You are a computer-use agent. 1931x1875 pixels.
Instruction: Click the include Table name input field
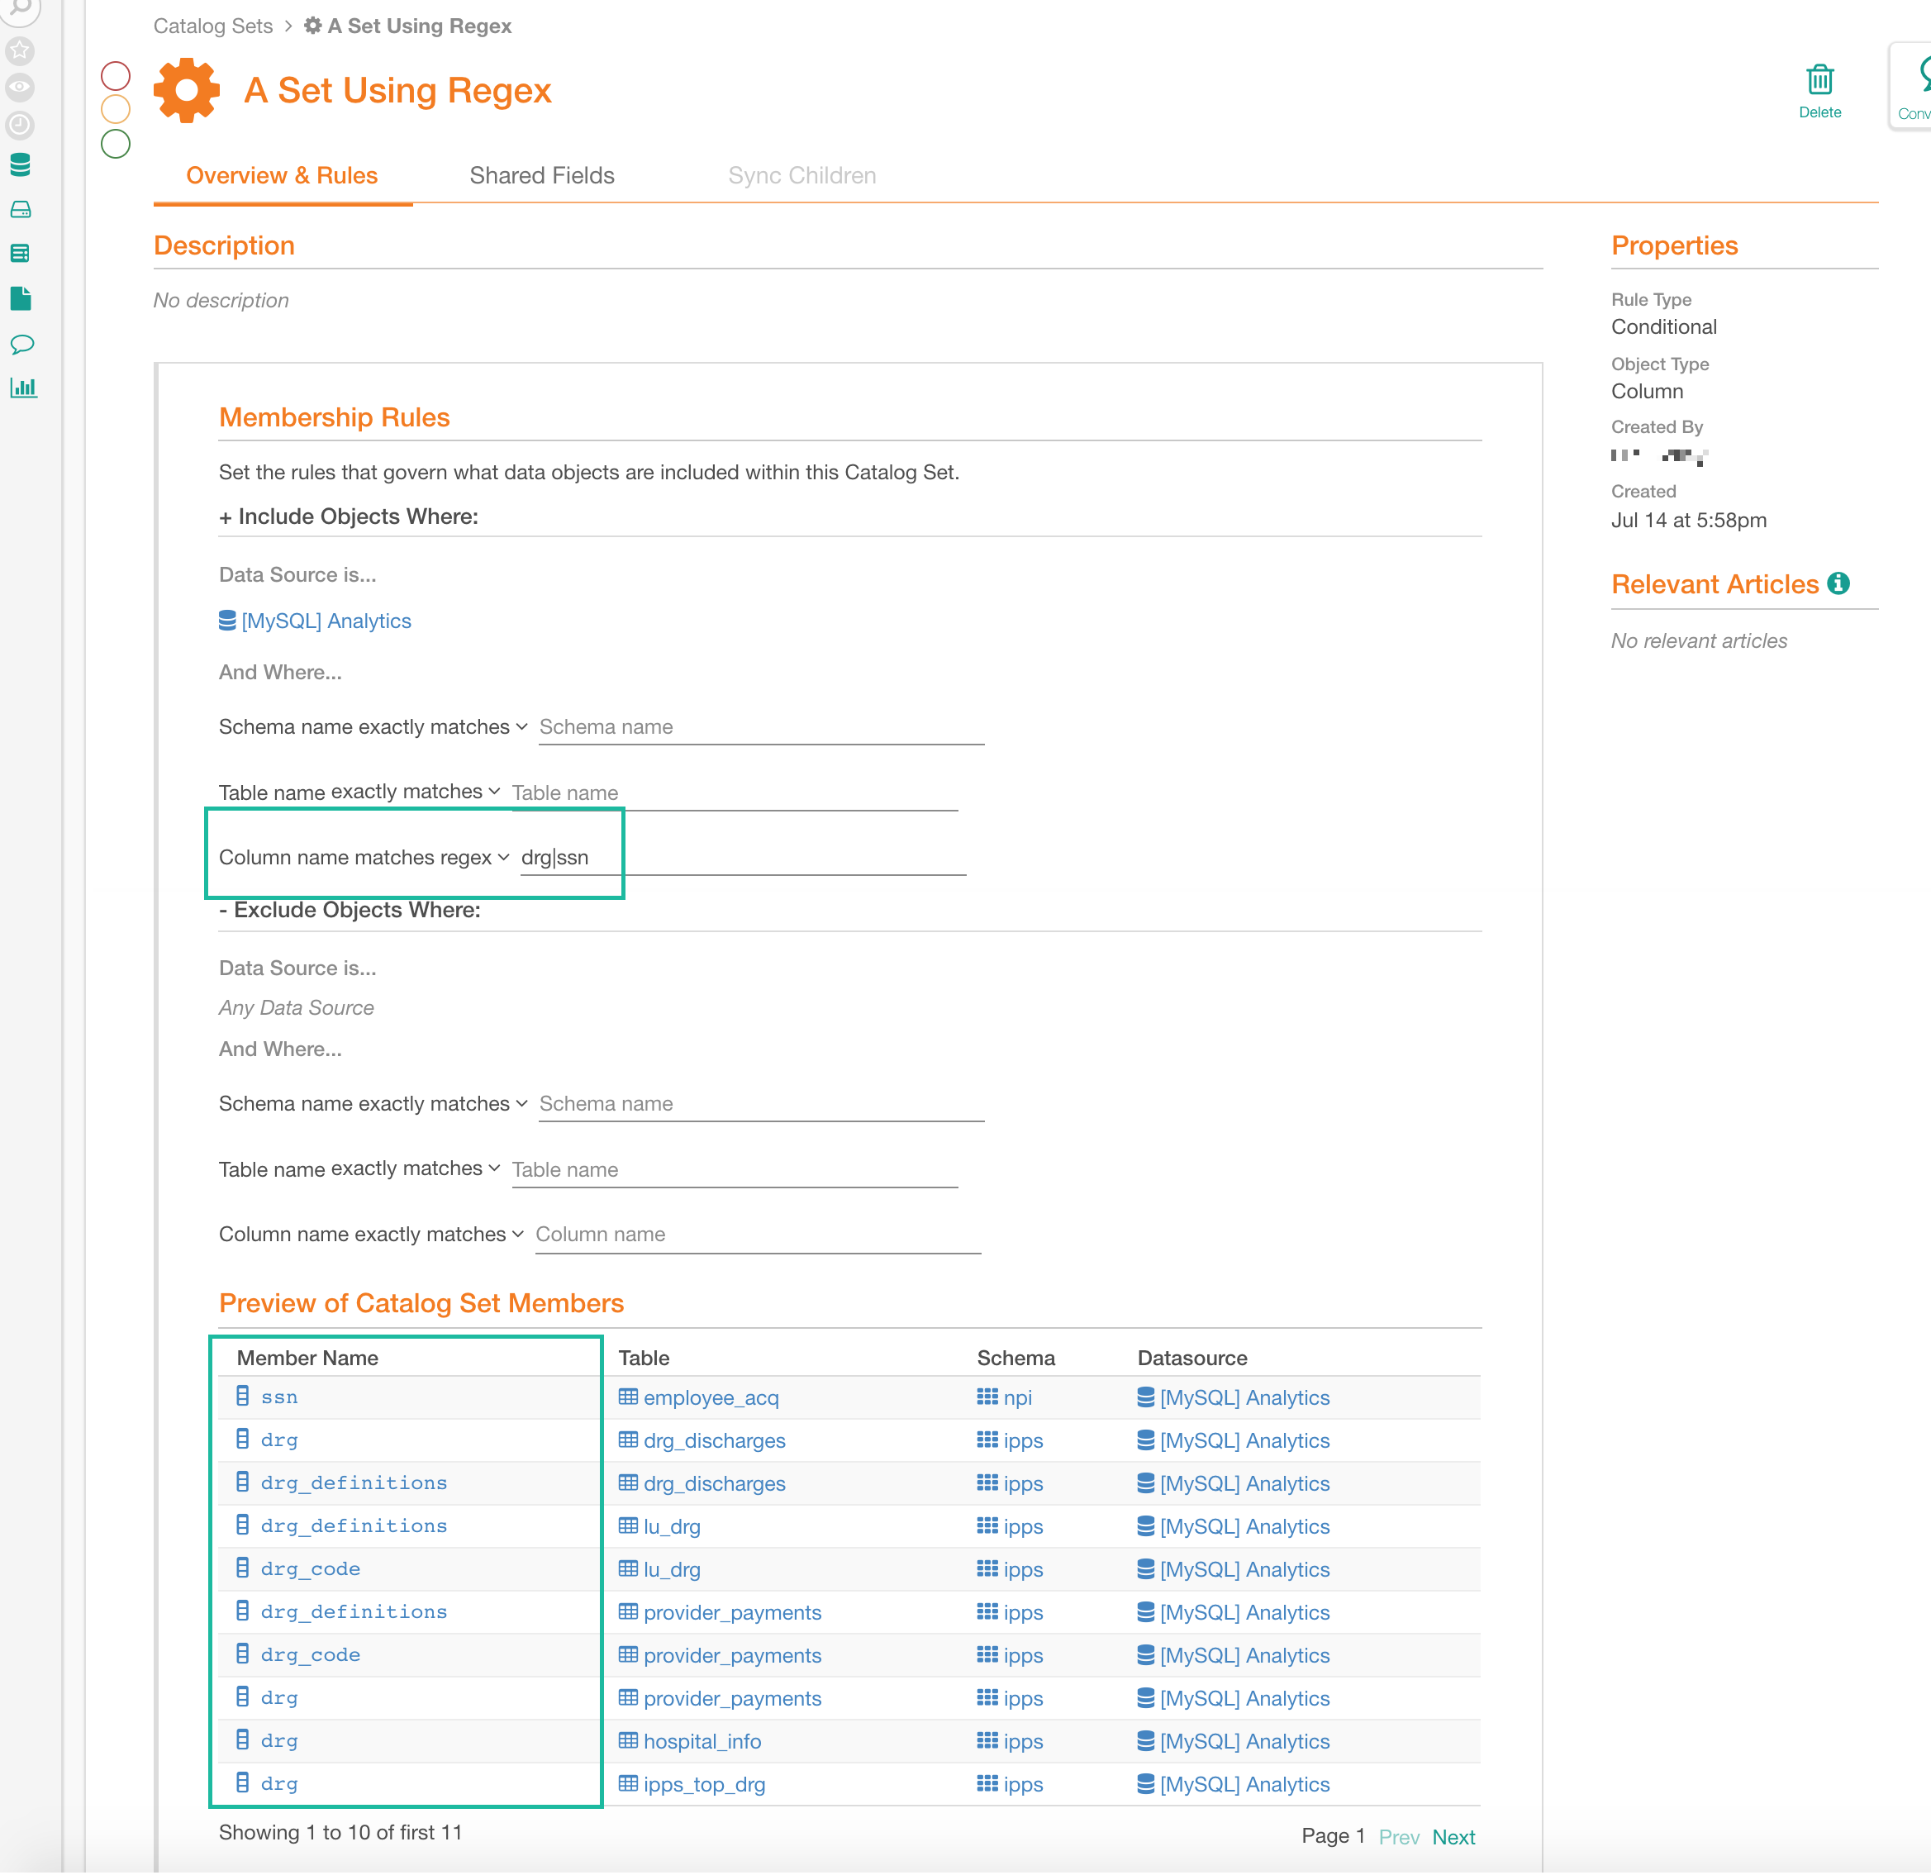click(x=735, y=793)
